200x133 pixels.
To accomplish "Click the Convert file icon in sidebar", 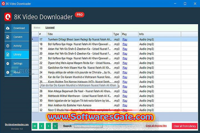I will [x=8, y=37].
